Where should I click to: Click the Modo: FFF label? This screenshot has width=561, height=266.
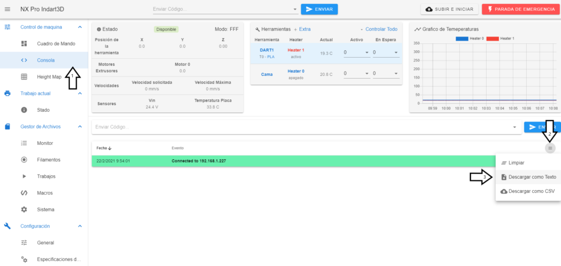(227, 29)
